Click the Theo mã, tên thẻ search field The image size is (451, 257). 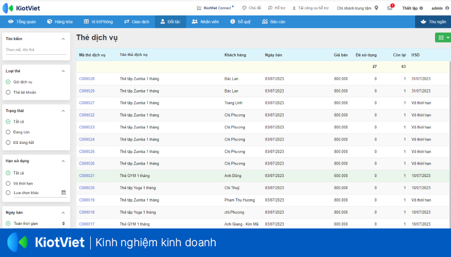tap(36, 50)
